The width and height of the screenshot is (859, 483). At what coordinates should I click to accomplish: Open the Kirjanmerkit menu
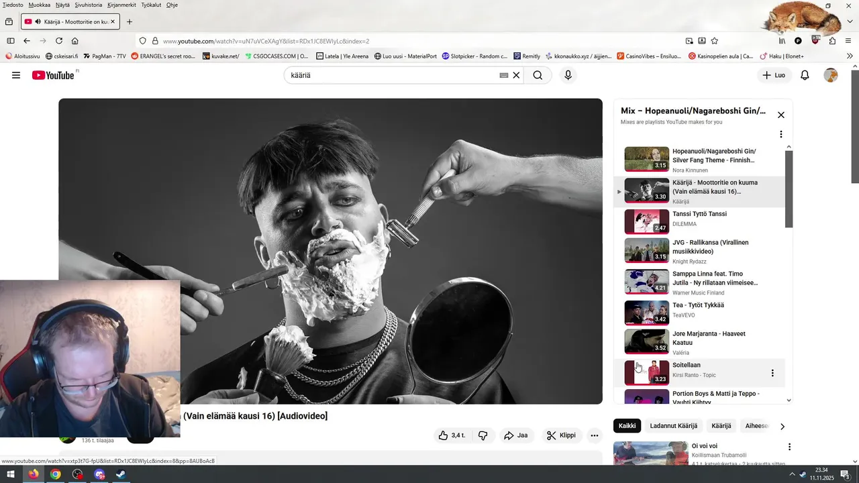click(x=121, y=5)
